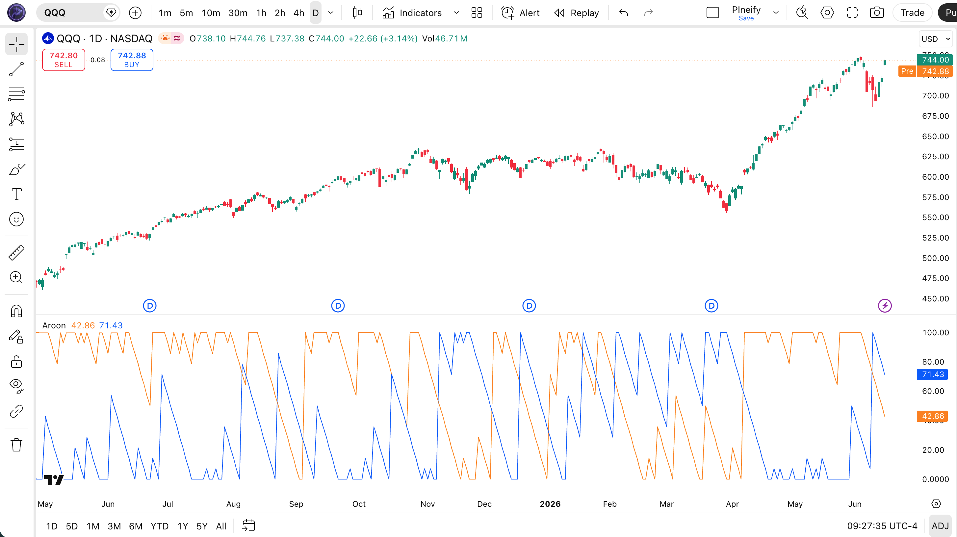Select the trend line drawing tool

16,69
